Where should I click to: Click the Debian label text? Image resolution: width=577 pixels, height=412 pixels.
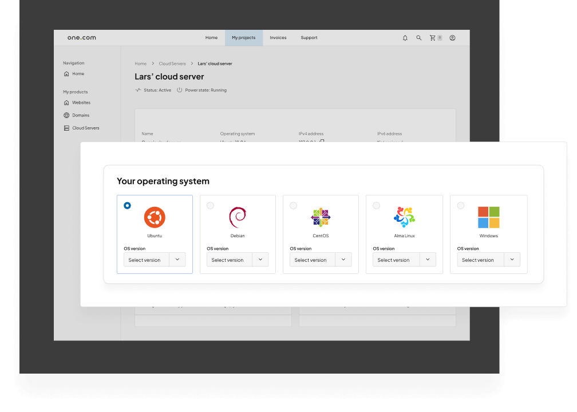(238, 236)
